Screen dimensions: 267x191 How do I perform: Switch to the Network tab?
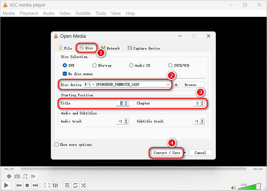(x=110, y=48)
